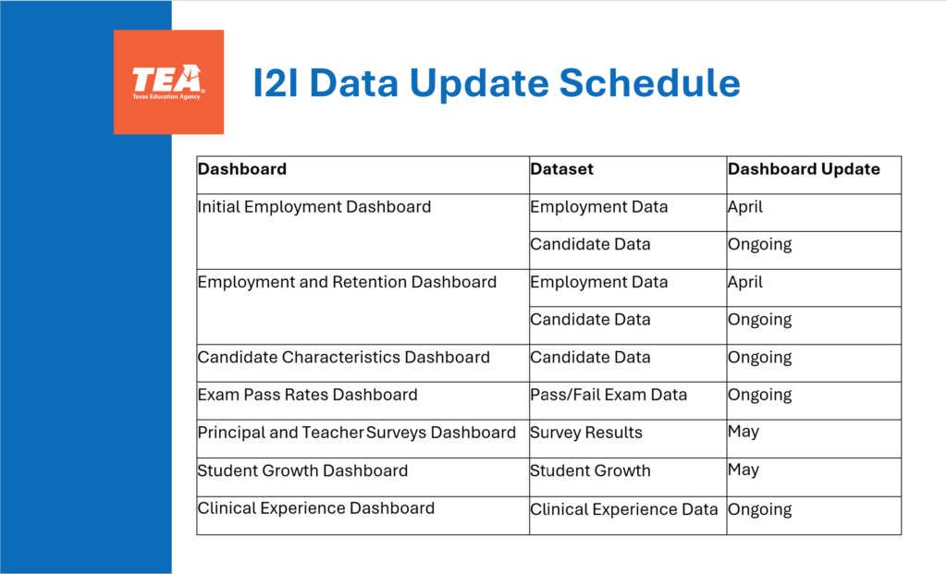
Task: Select the Pass/Fail Exam Data cell
Action: [x=609, y=395]
